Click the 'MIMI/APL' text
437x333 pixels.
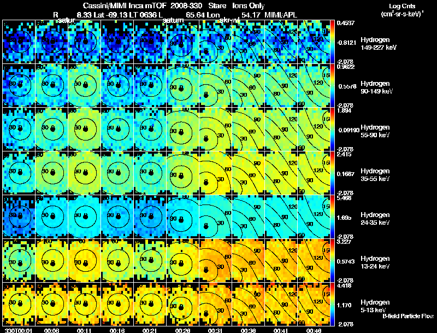(x=281, y=15)
